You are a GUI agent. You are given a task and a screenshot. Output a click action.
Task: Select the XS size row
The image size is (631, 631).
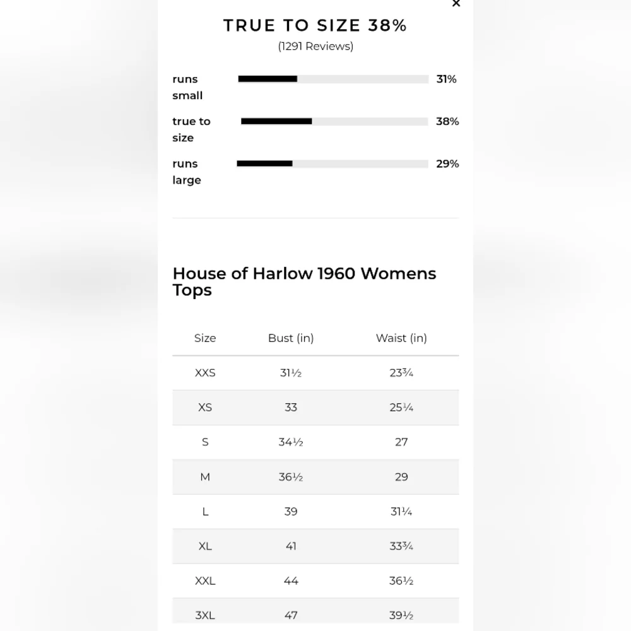pos(205,408)
